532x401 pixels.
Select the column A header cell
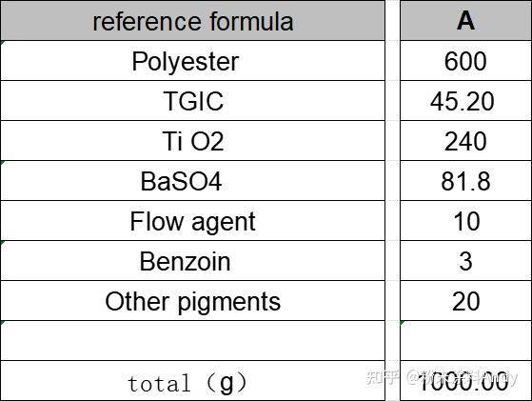465,20
